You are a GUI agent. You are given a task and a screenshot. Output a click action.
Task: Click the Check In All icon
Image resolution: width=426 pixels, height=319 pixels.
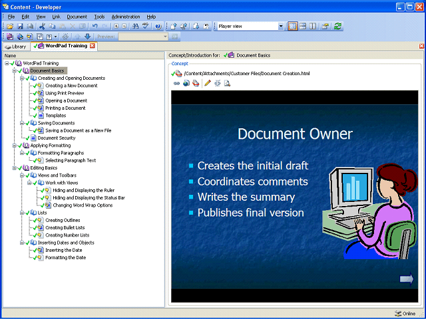click(184, 27)
